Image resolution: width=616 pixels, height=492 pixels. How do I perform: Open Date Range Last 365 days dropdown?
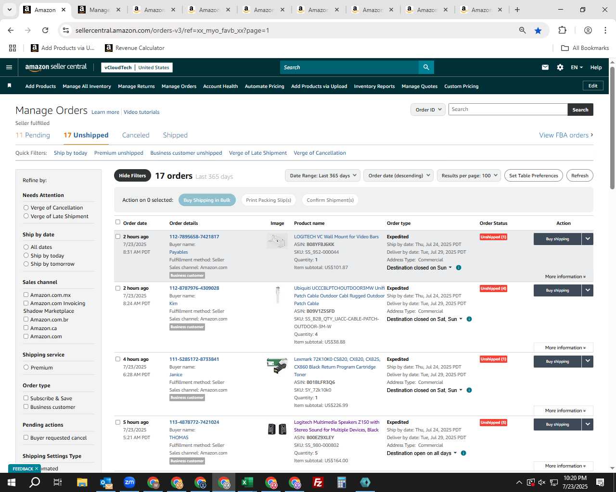[x=322, y=175]
